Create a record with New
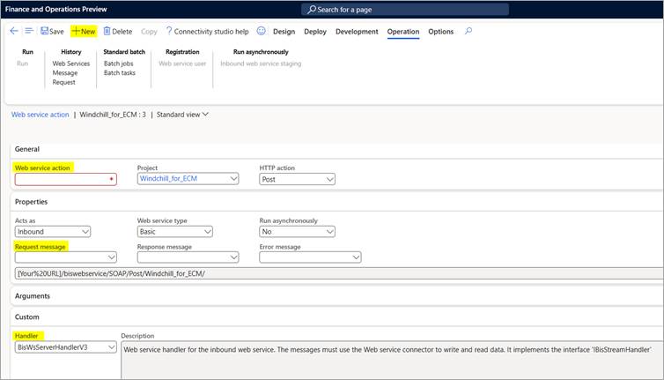664x380 pixels. (x=84, y=32)
